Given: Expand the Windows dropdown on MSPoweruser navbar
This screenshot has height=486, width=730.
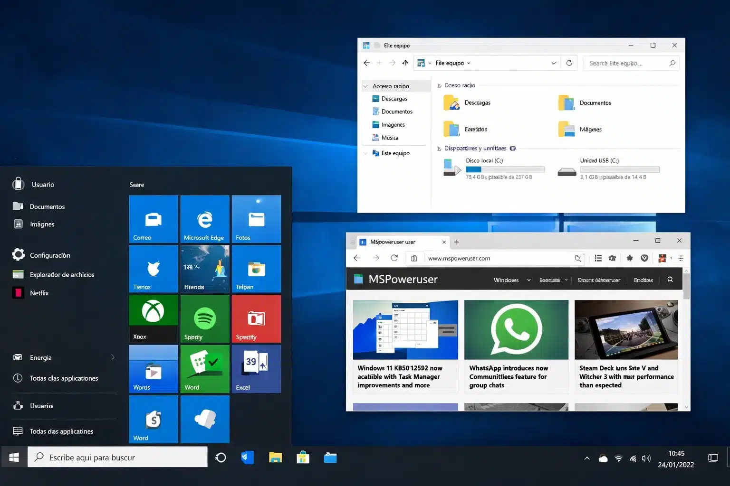Looking at the screenshot, I should point(510,280).
